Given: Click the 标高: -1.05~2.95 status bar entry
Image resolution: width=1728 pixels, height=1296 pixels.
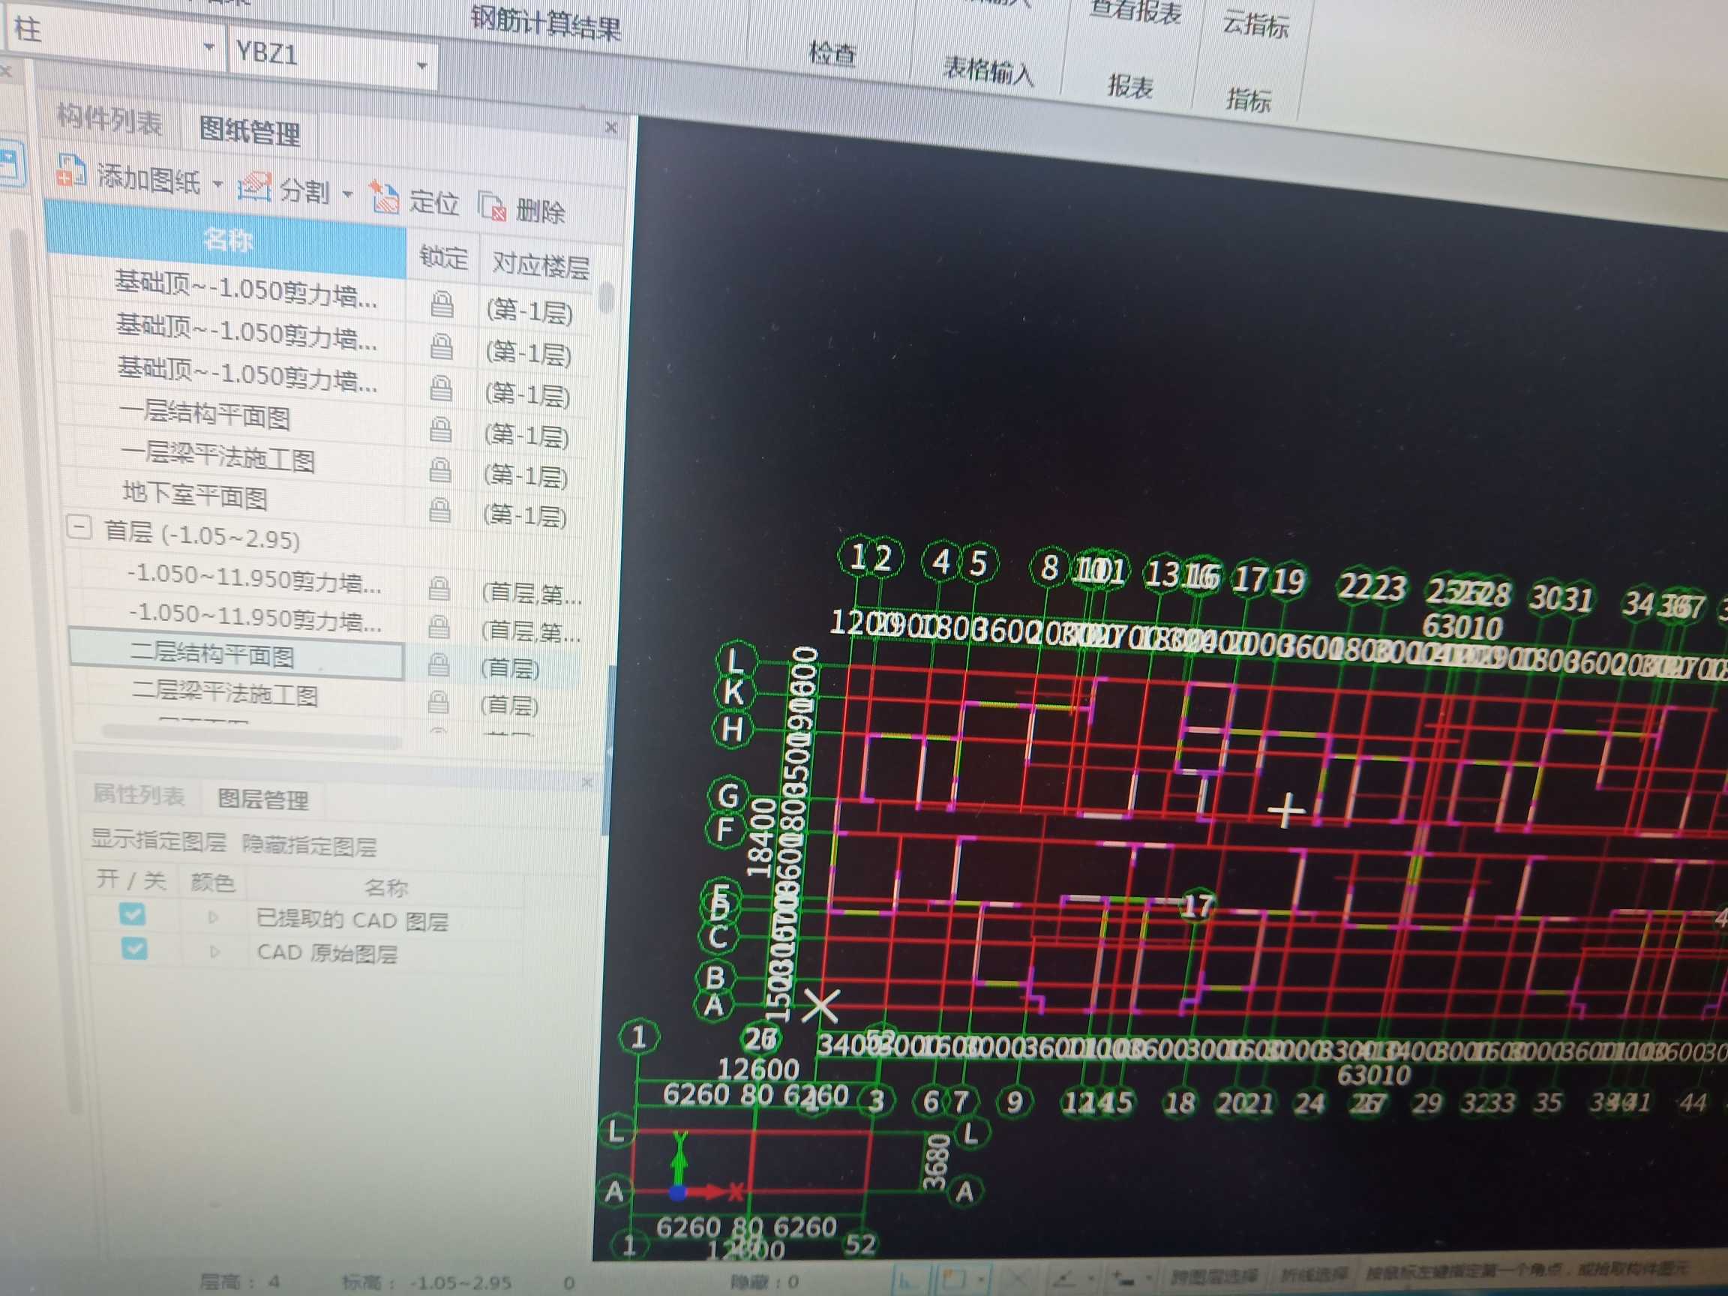Looking at the screenshot, I should (427, 1282).
